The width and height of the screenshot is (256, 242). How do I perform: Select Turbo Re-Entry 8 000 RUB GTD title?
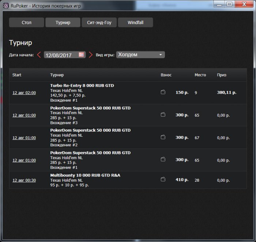click(x=82, y=86)
